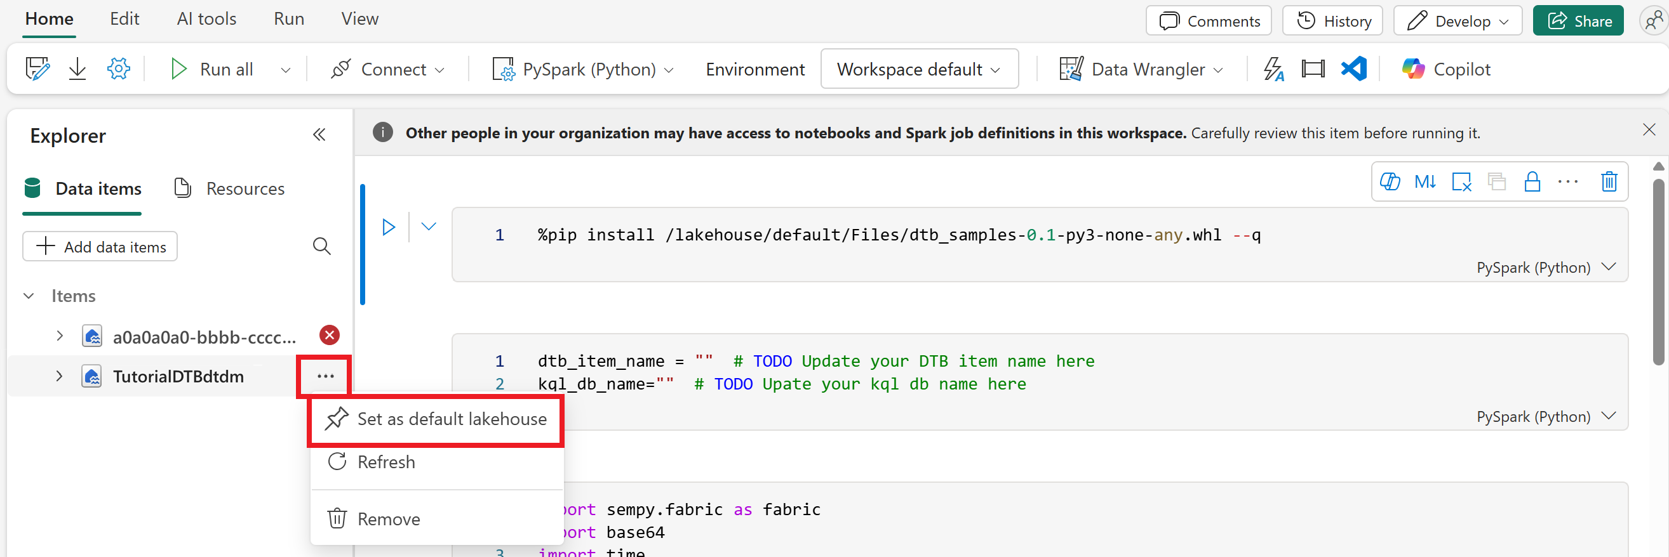This screenshot has height=557, width=1669.
Task: Click the PySpark language icon in the toolbar
Action: (x=504, y=69)
